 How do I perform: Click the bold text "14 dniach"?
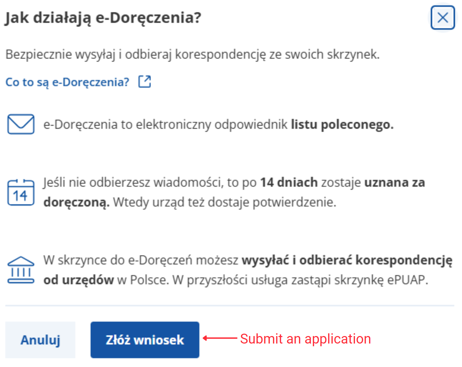289,183
